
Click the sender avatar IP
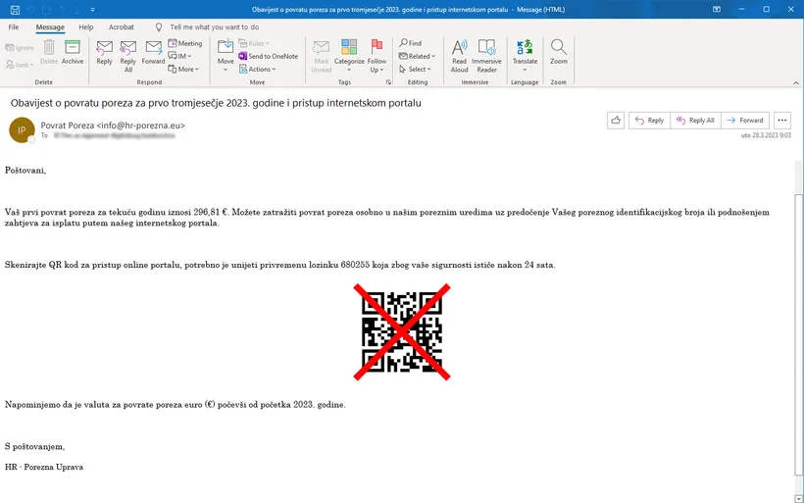coord(22,129)
